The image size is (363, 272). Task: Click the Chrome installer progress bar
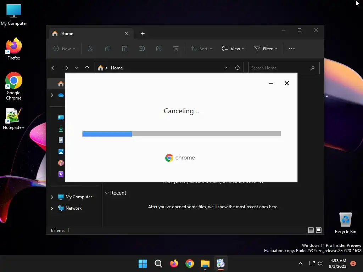pyautogui.click(x=181, y=134)
